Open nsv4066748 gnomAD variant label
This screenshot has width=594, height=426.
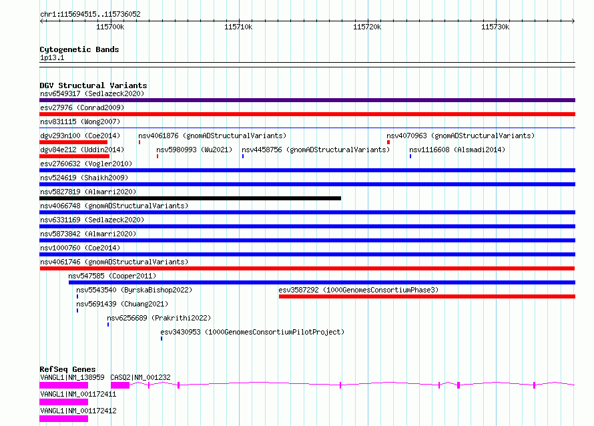(x=114, y=206)
